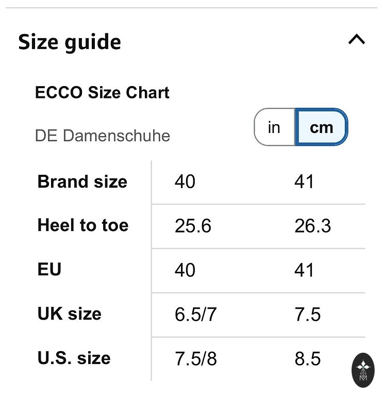383x396 pixels.
Task: Select the cm unit toggle
Action: pos(322,127)
